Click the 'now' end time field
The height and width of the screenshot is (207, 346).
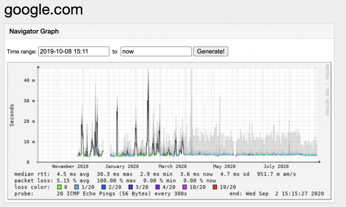point(156,51)
